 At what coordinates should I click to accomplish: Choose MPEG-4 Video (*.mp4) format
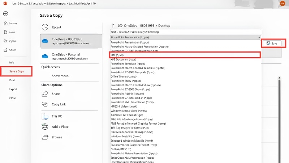[185, 106]
